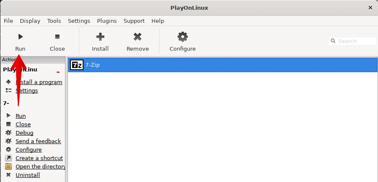Click the Uninstall link
The height and width of the screenshot is (182, 378).
click(x=28, y=175)
